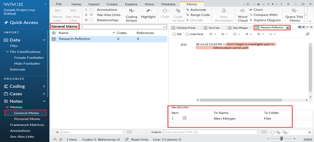
Task: Click the See-Also Link ribbon icon
Action: pyautogui.click(x=73, y=10)
